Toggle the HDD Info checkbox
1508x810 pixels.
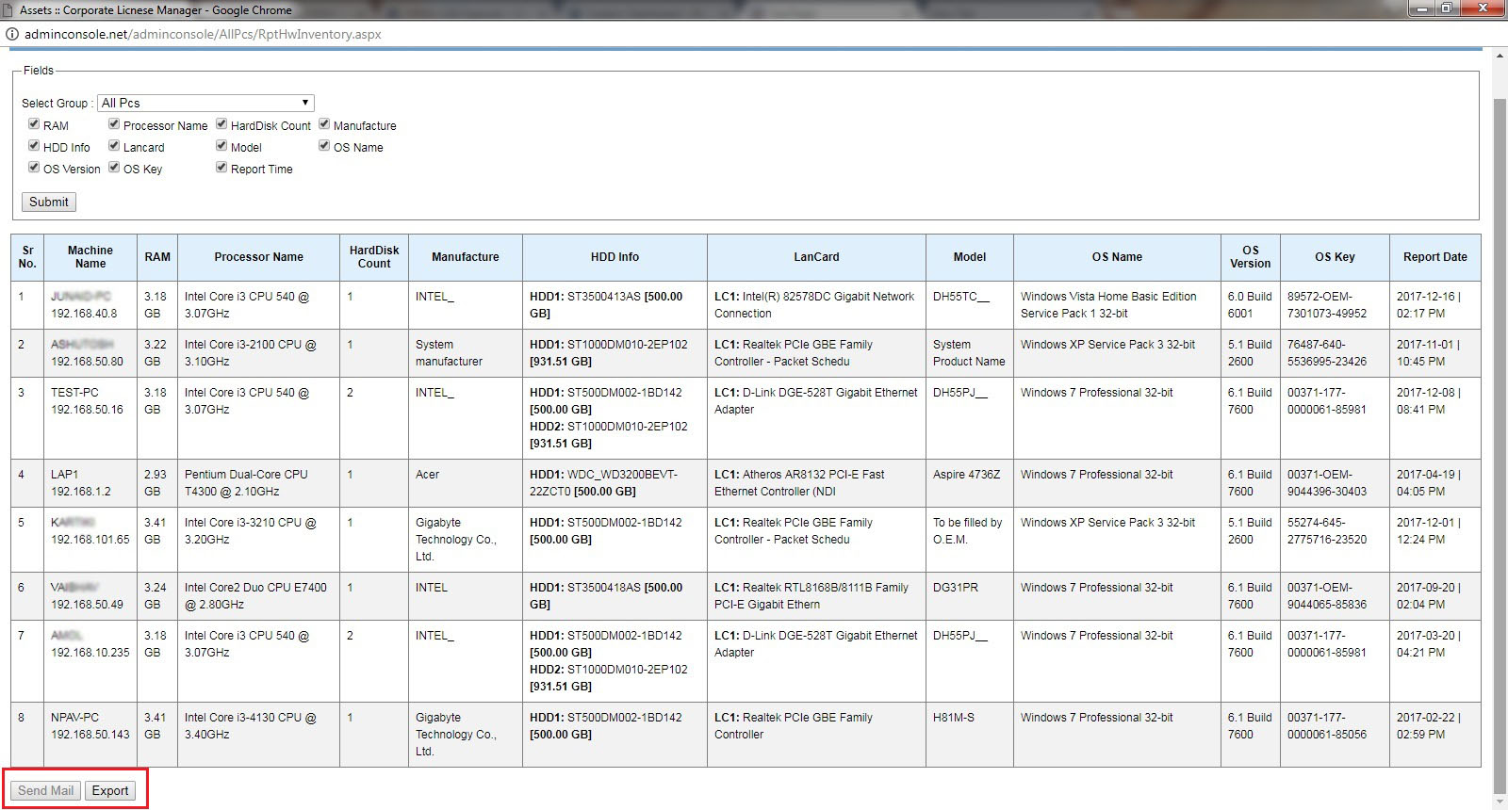click(x=34, y=146)
